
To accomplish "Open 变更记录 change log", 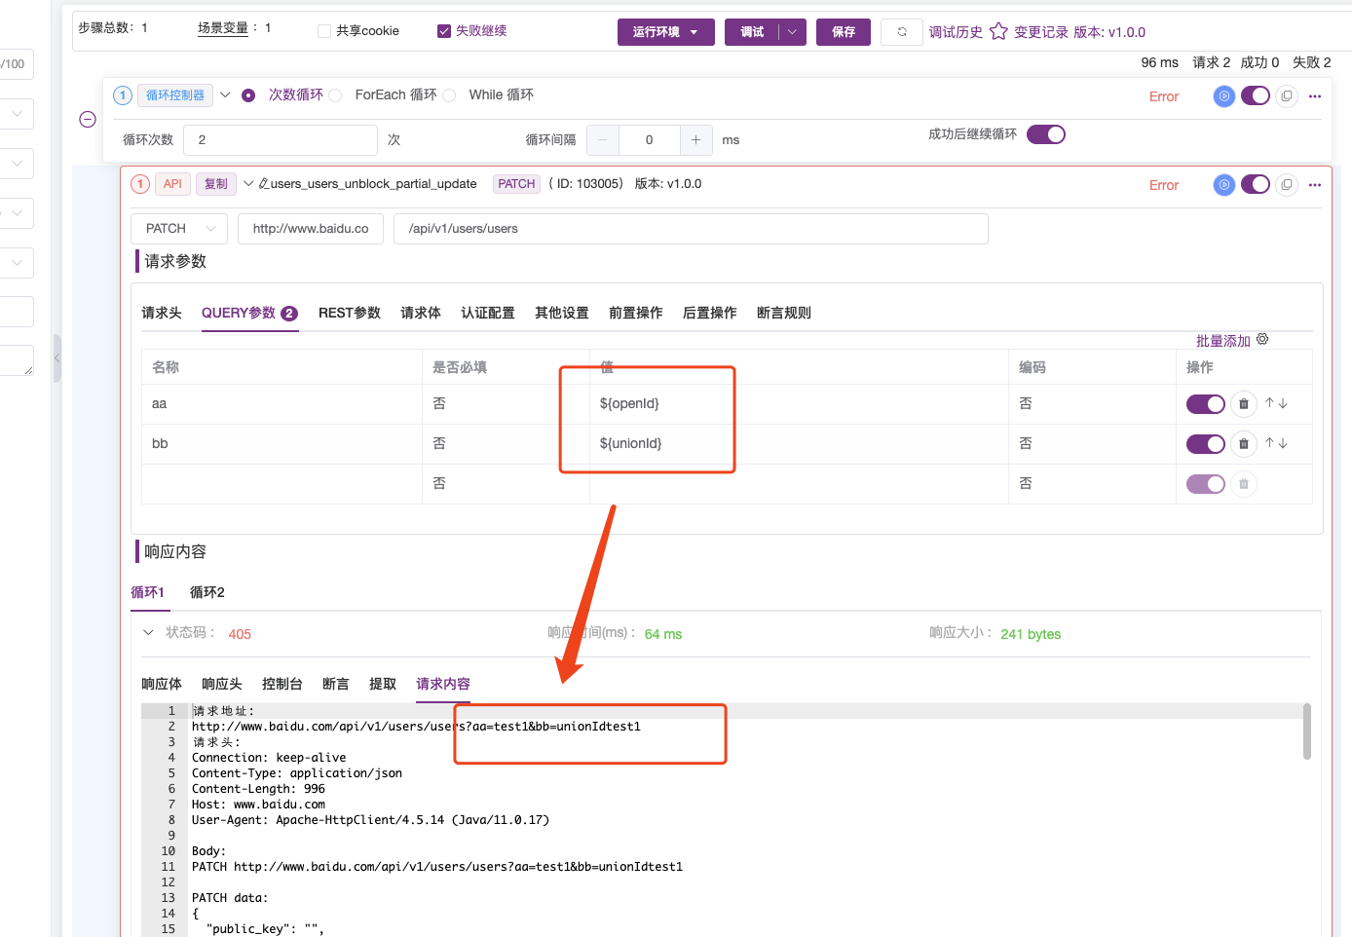I will coord(1039,31).
